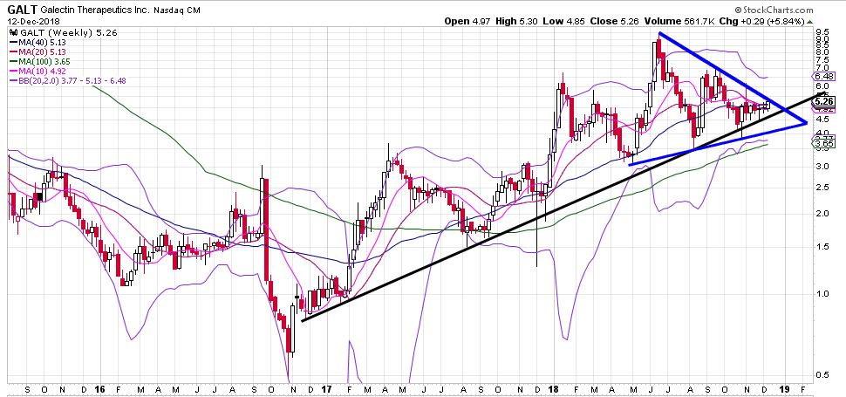
Task: Click the 7.0 label on price axis
Action: pos(822,68)
